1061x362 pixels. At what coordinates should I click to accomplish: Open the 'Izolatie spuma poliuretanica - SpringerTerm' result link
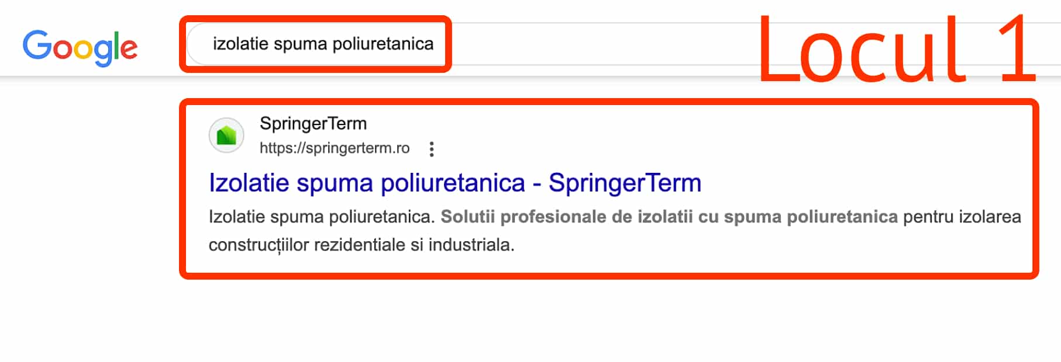tap(454, 183)
